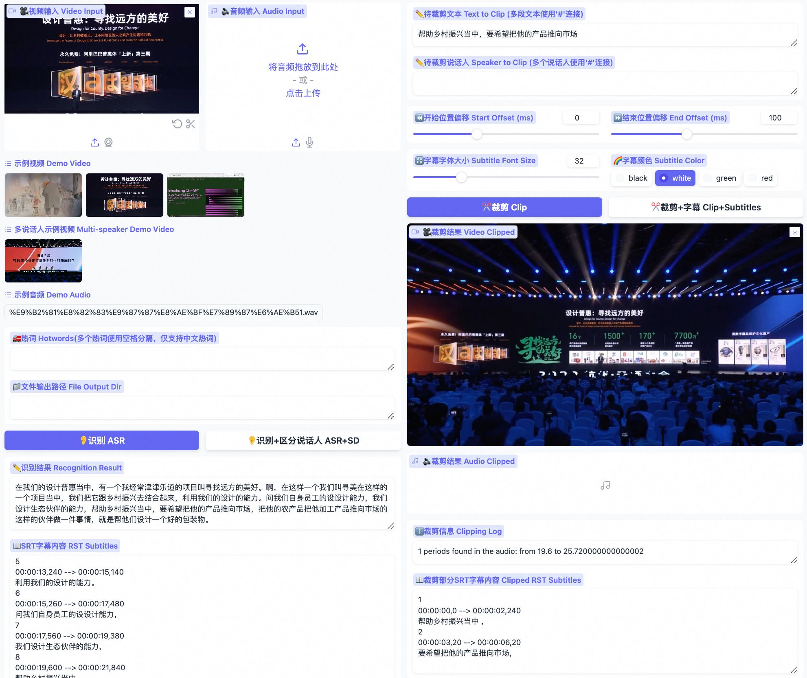Image resolution: width=807 pixels, height=678 pixels.
Task: Select the 识别 ASR tab
Action: (x=102, y=441)
